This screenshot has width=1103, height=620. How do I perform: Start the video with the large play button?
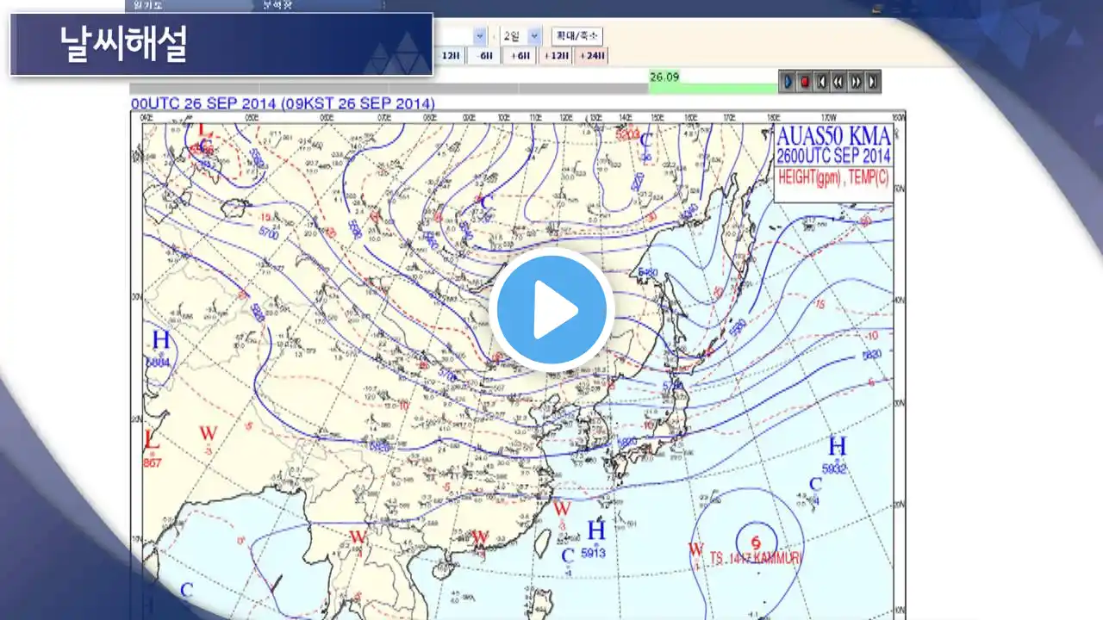551,310
